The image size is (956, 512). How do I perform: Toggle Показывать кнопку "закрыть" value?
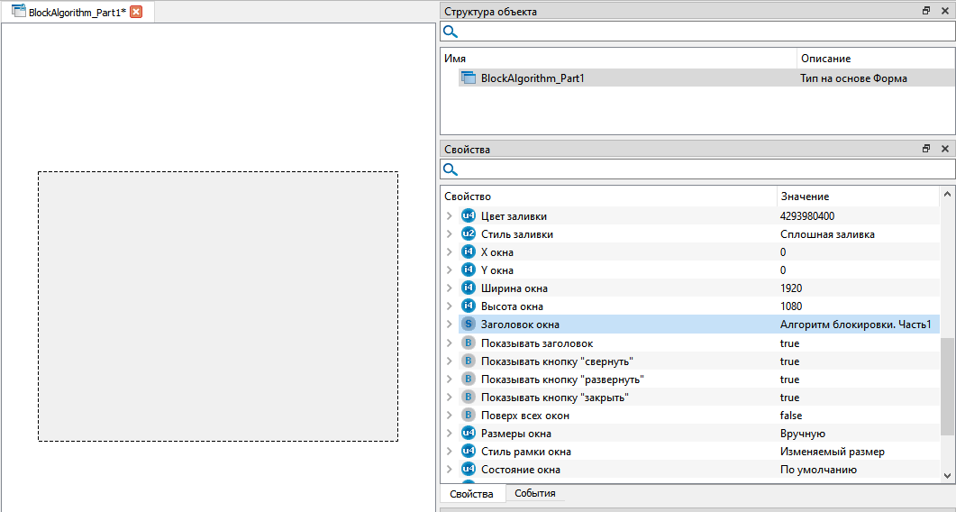point(789,398)
